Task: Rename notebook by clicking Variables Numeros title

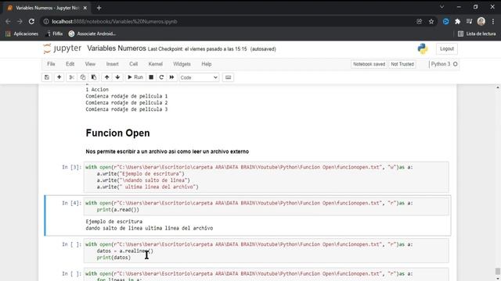Action: coord(117,48)
